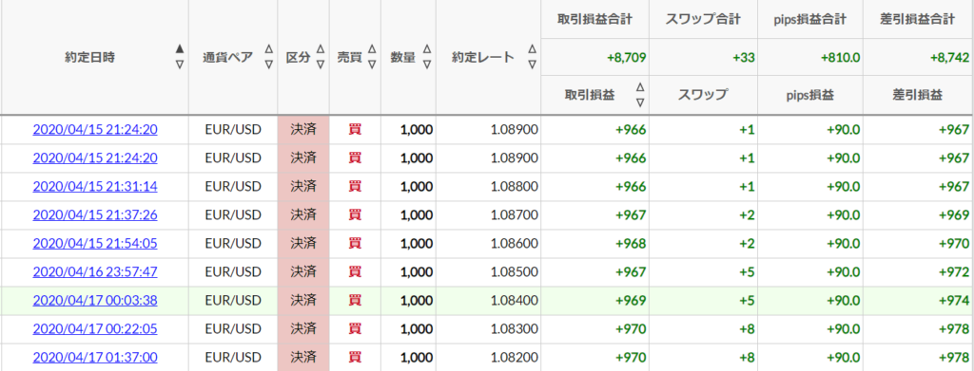Click +8 swap in the 00:22:05 row
Screen dimensions: 974x371
[x=748, y=329]
